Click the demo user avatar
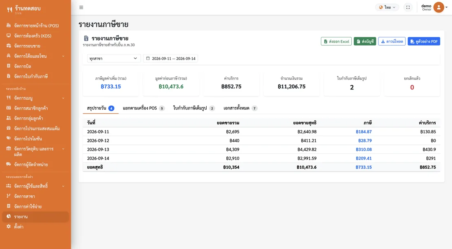This screenshot has width=452, height=249. tap(439, 7)
